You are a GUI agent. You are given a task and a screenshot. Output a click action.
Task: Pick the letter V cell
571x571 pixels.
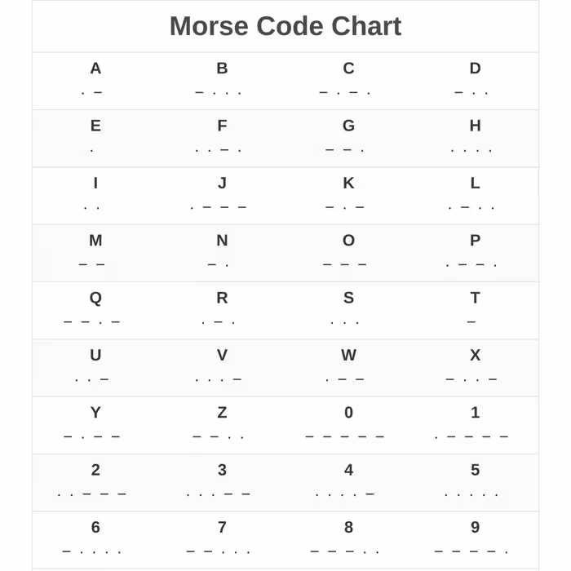click(222, 367)
